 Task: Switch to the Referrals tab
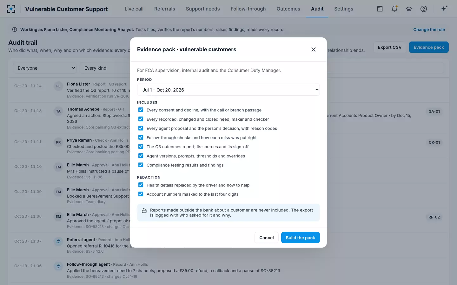click(164, 9)
